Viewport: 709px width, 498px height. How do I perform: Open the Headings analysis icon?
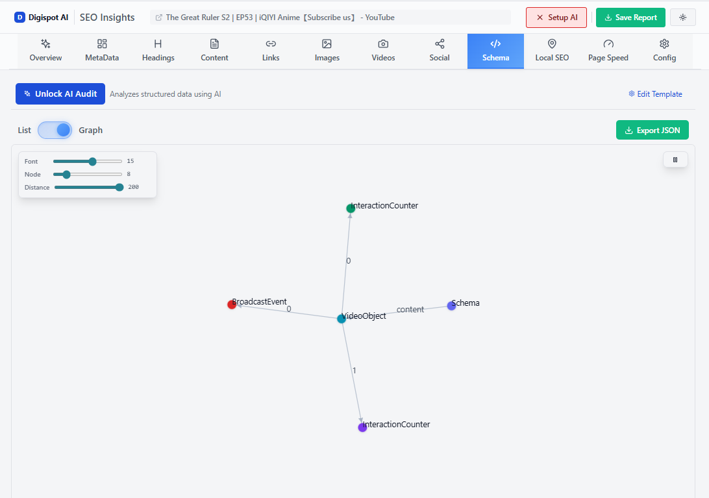pos(158,44)
